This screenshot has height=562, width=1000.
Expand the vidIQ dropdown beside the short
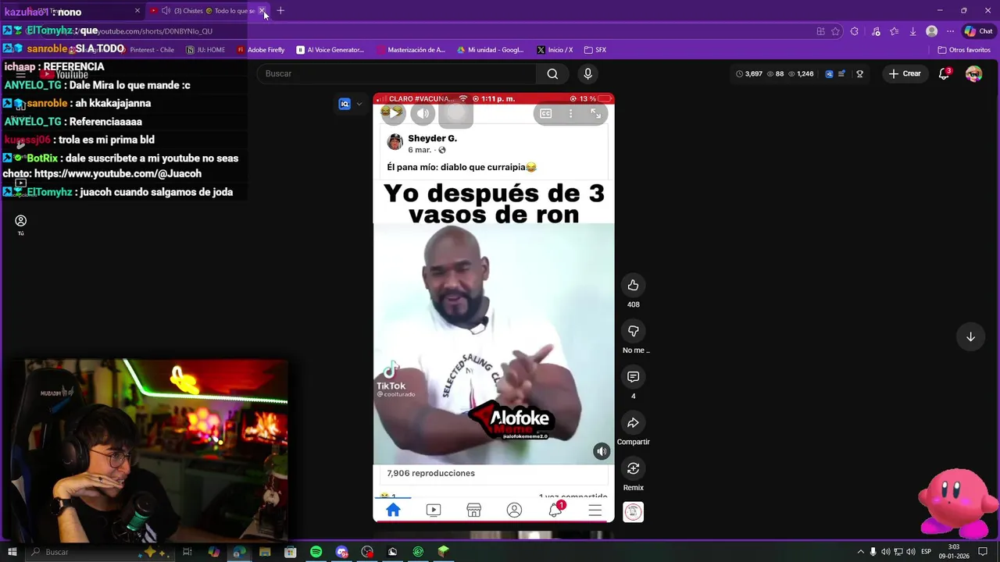(359, 104)
